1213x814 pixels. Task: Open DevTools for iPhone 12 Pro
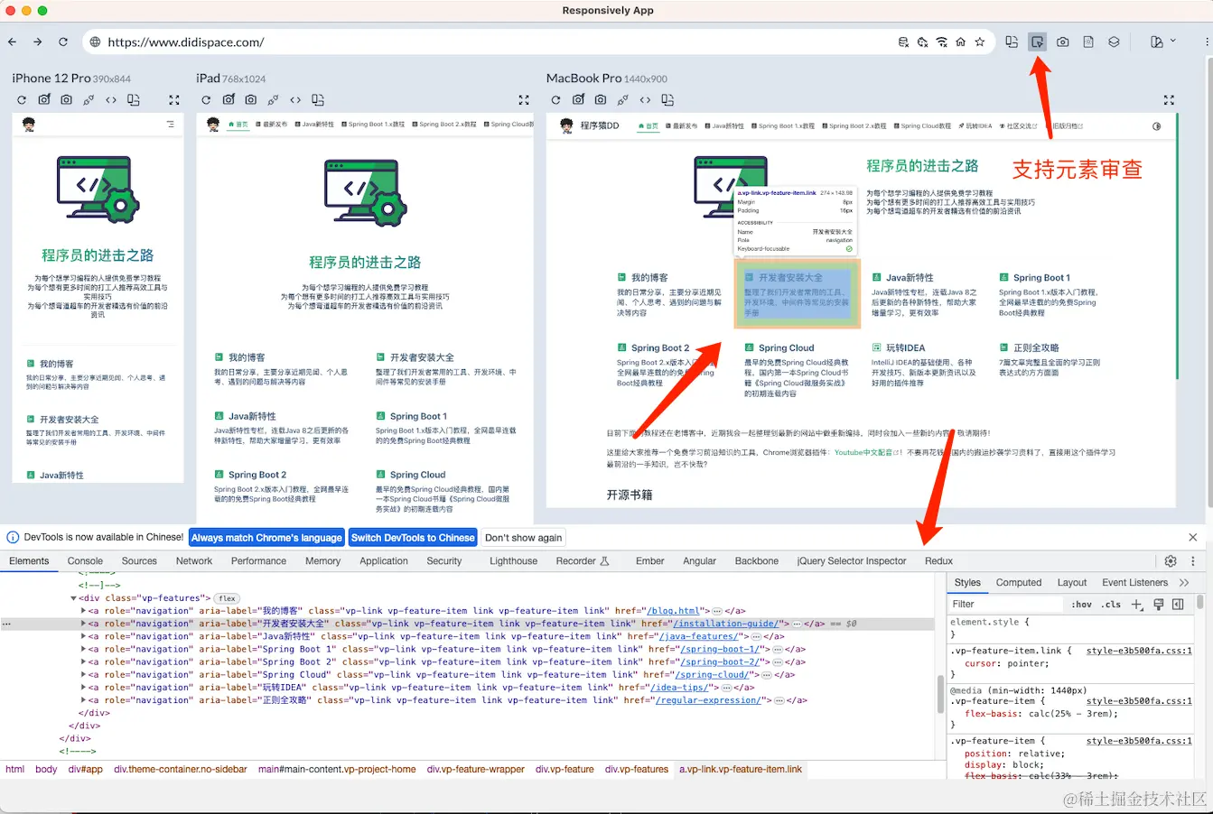tap(111, 100)
